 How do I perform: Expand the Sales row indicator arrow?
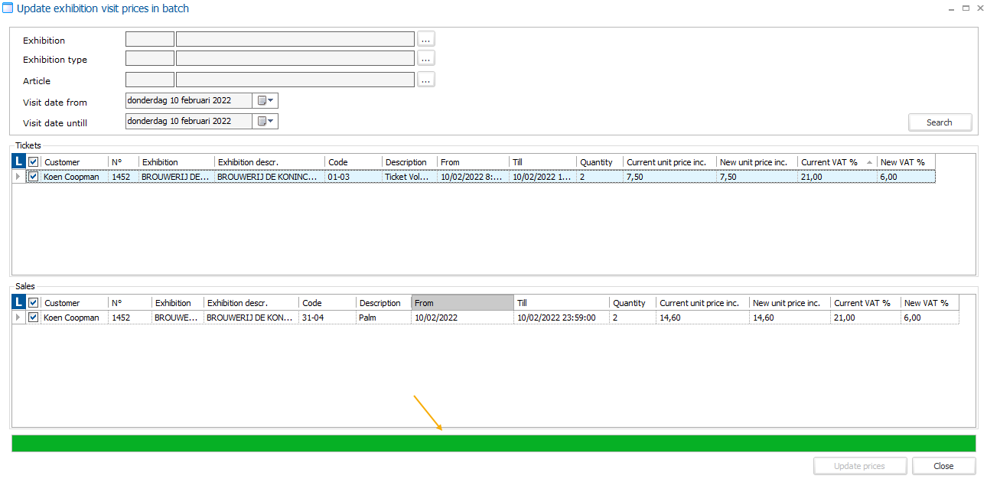click(18, 317)
